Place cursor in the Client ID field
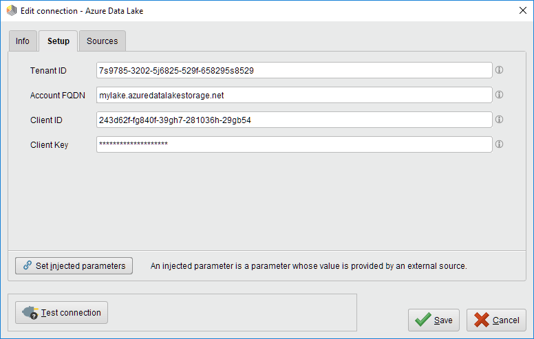 coord(294,120)
